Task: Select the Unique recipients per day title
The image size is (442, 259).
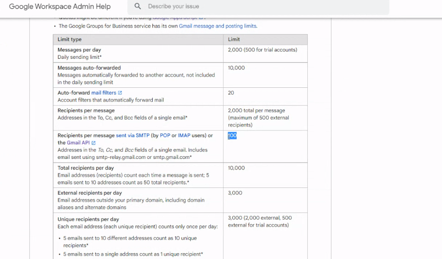Action: tap(88, 219)
